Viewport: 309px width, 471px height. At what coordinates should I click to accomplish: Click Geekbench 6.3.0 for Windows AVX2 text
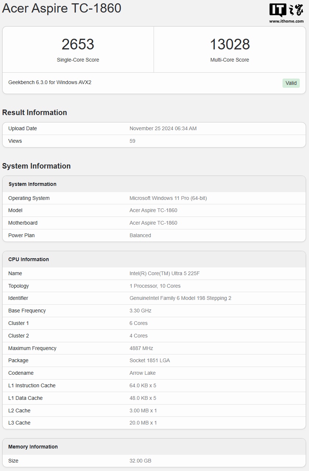(50, 82)
